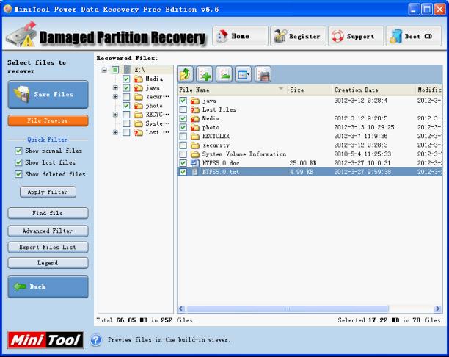449x357 pixels.
Task: Open the Register option
Action: [298, 36]
